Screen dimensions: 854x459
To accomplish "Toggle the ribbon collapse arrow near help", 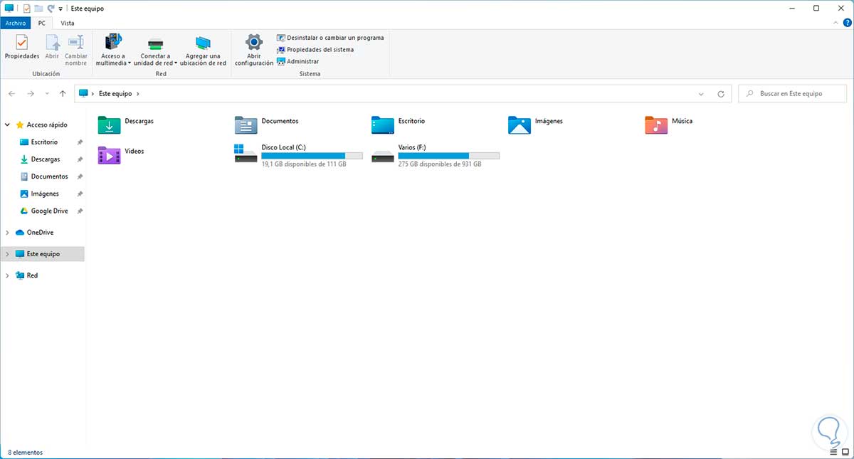I will pos(835,23).
